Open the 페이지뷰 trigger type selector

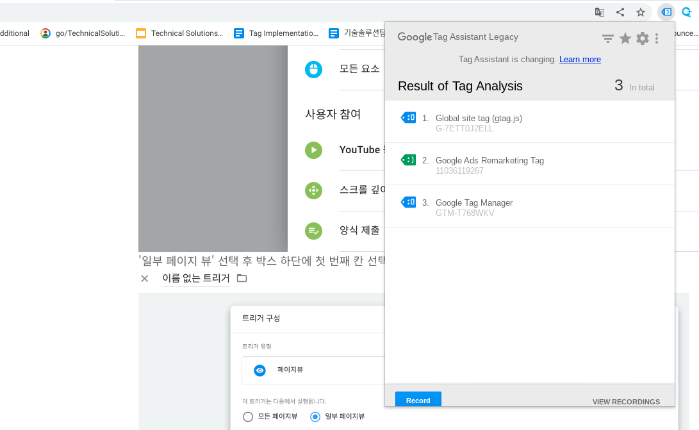(x=313, y=370)
